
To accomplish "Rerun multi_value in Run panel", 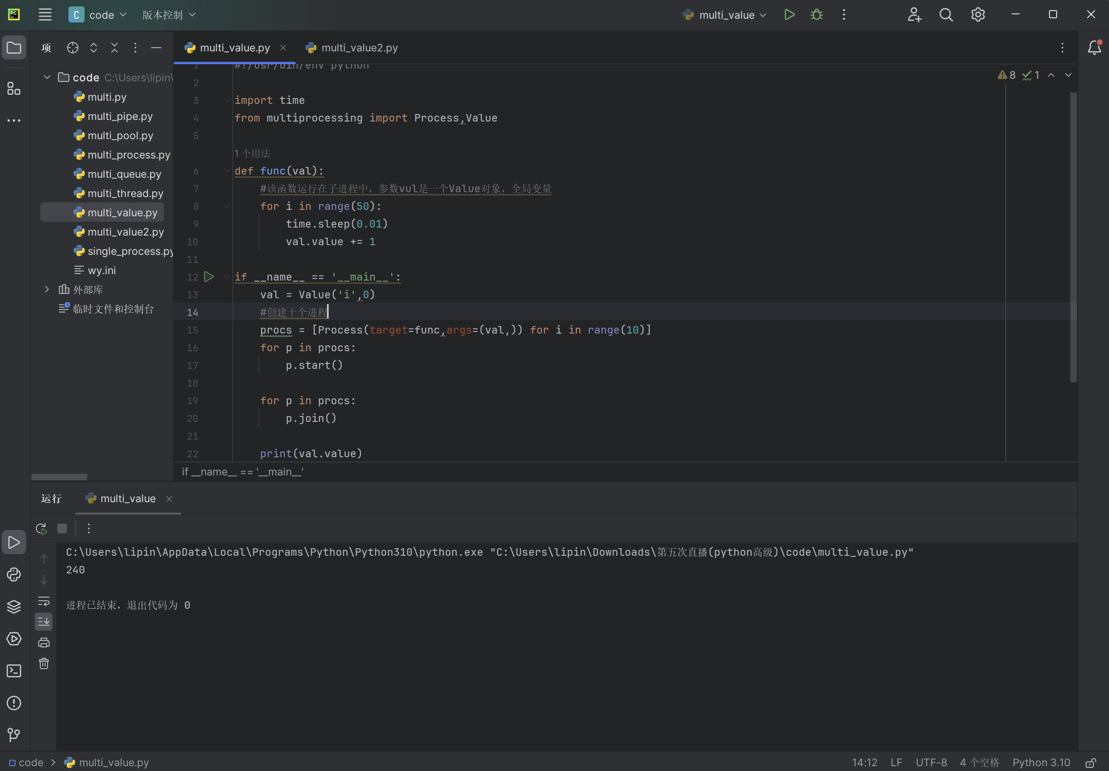I will tap(41, 528).
